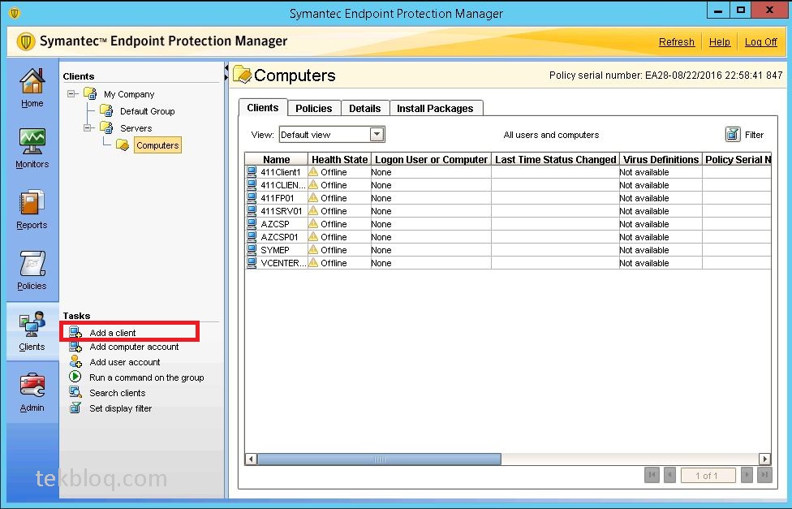Click the computer icon for 411SRV01

[252, 211]
